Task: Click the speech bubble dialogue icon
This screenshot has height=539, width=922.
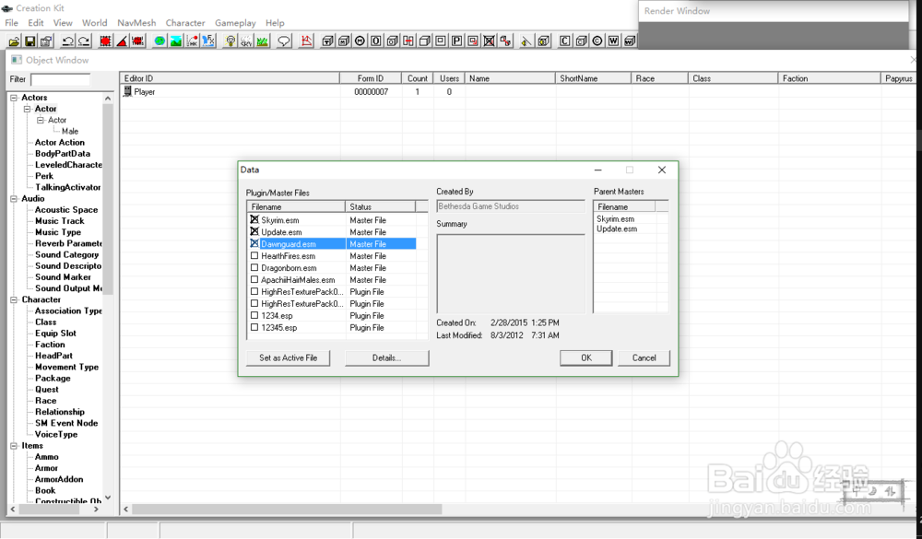Action: (284, 41)
